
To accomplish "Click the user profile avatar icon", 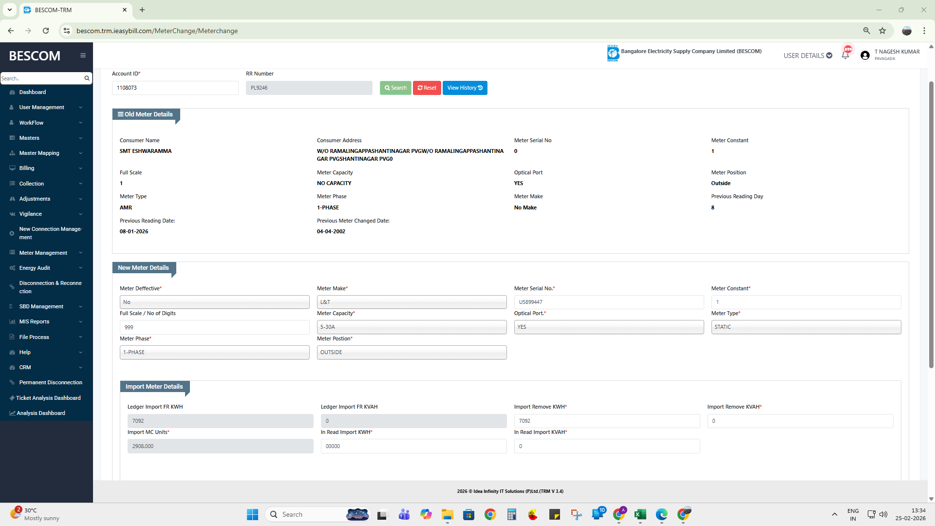I will click(865, 56).
